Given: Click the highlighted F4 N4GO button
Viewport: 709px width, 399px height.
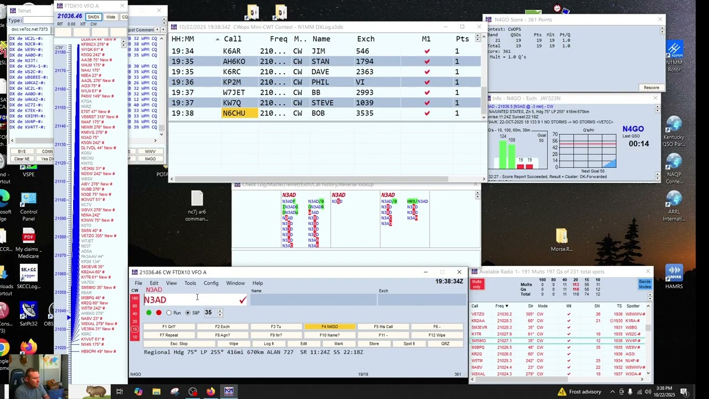Looking at the screenshot, I should pos(330,327).
